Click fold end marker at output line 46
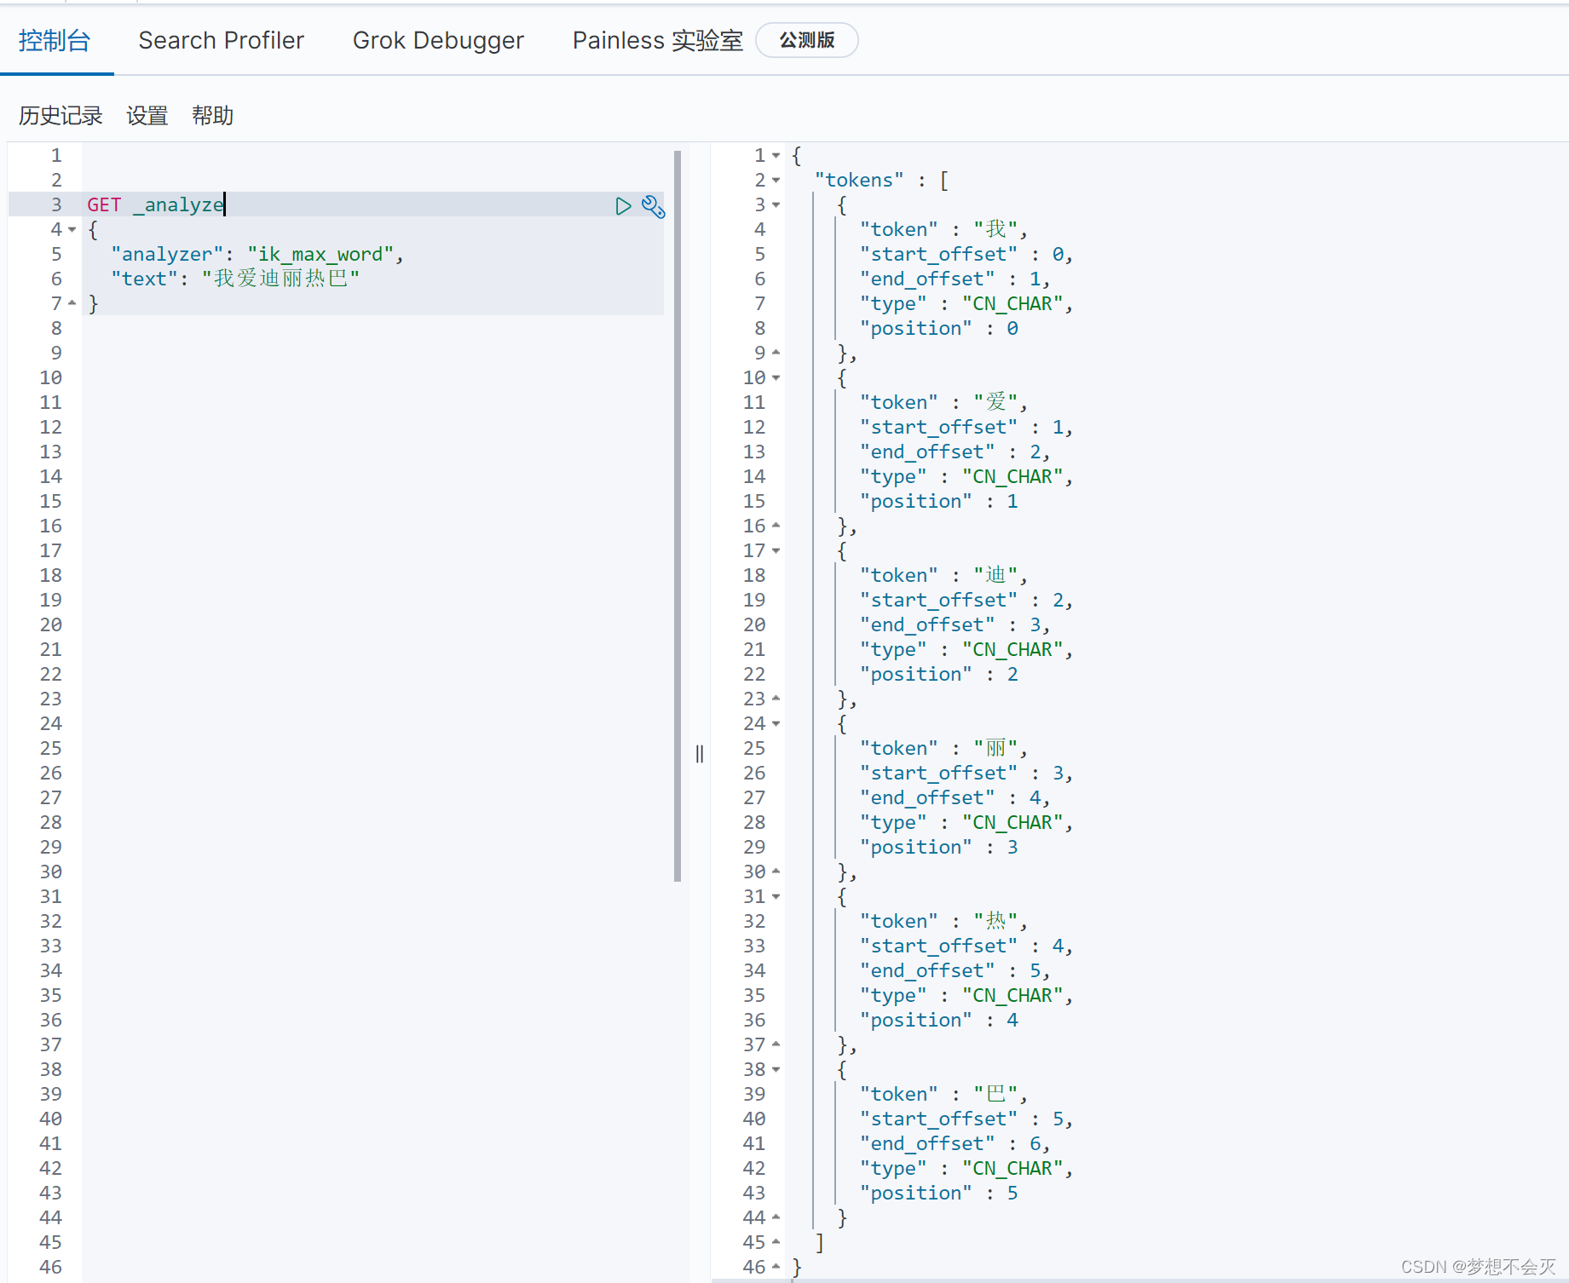1569x1283 pixels. click(x=776, y=1267)
